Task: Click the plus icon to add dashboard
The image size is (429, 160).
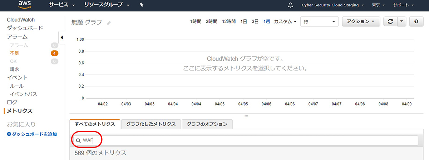Action: pyautogui.click(x=9, y=134)
